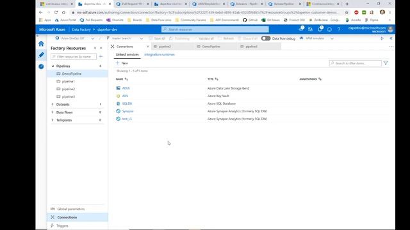Open switch Data Factory icon in header

[x=310, y=29]
